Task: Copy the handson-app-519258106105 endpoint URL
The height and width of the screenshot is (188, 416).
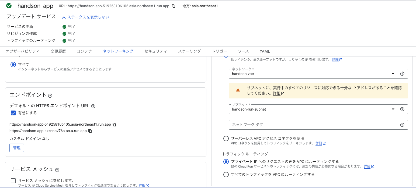Action: tap(115, 125)
